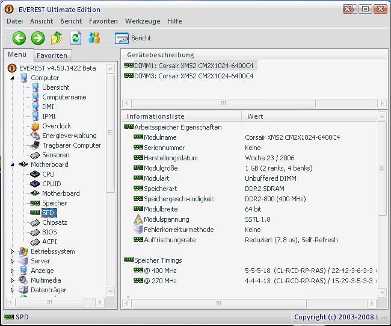Screen dimensions: 391x326
Task: Open the IPMI tree entry
Action: 49,116
